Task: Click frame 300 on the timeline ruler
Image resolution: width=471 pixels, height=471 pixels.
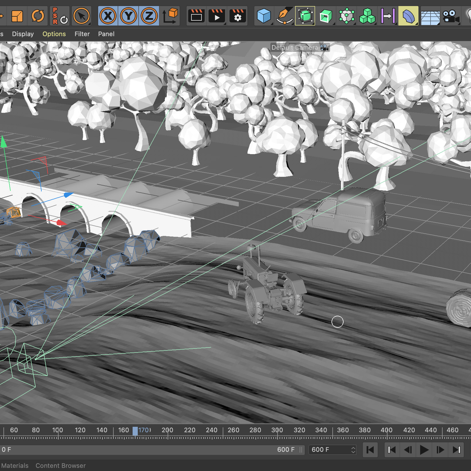Action: tap(277, 430)
